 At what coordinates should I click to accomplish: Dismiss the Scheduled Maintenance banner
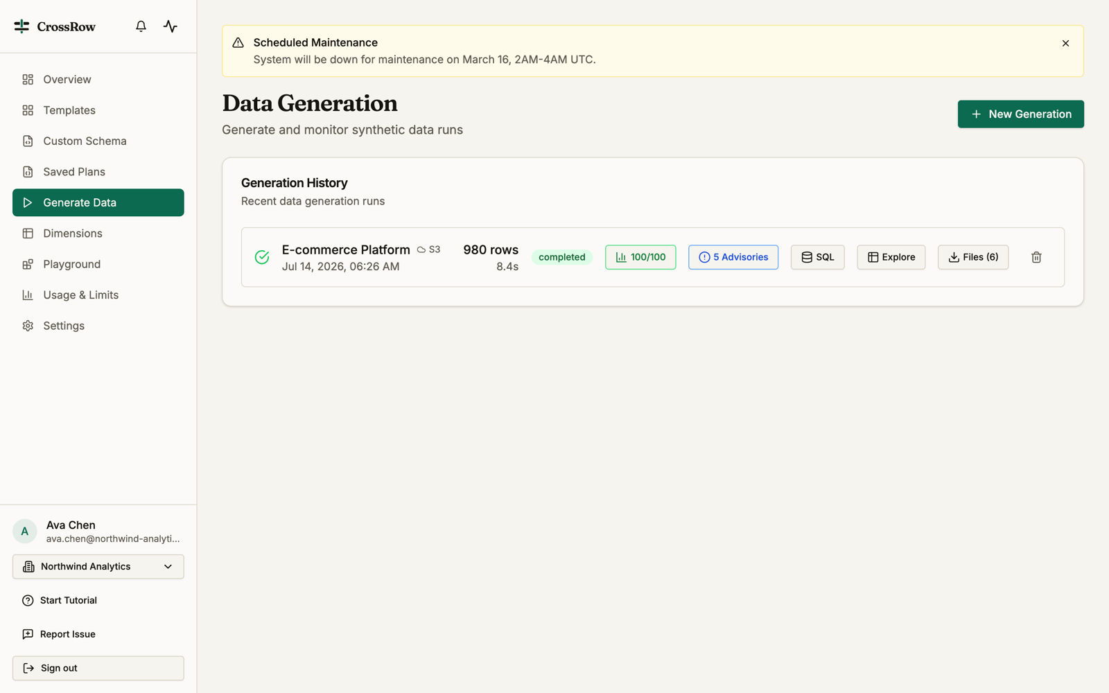[1065, 43]
